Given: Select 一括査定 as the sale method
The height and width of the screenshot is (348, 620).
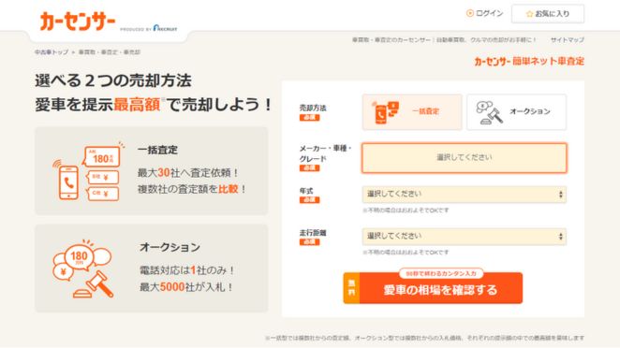Looking at the screenshot, I should (412, 111).
